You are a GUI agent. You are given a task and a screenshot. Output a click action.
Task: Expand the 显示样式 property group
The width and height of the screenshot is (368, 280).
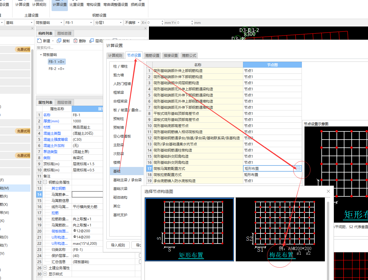pos(45,274)
